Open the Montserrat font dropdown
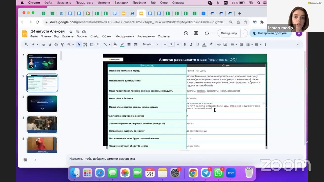 tap(151, 44)
